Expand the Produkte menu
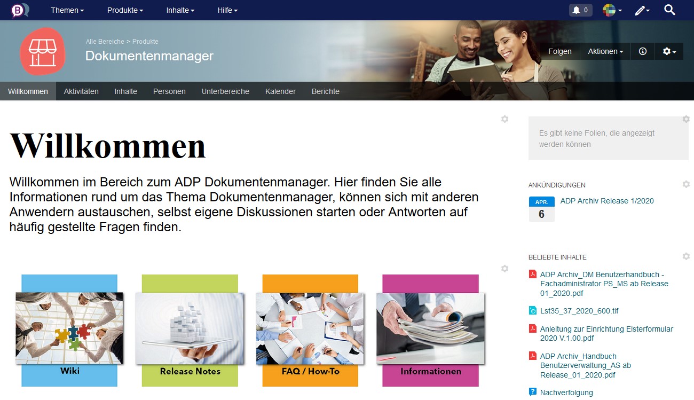 pyautogui.click(x=125, y=10)
